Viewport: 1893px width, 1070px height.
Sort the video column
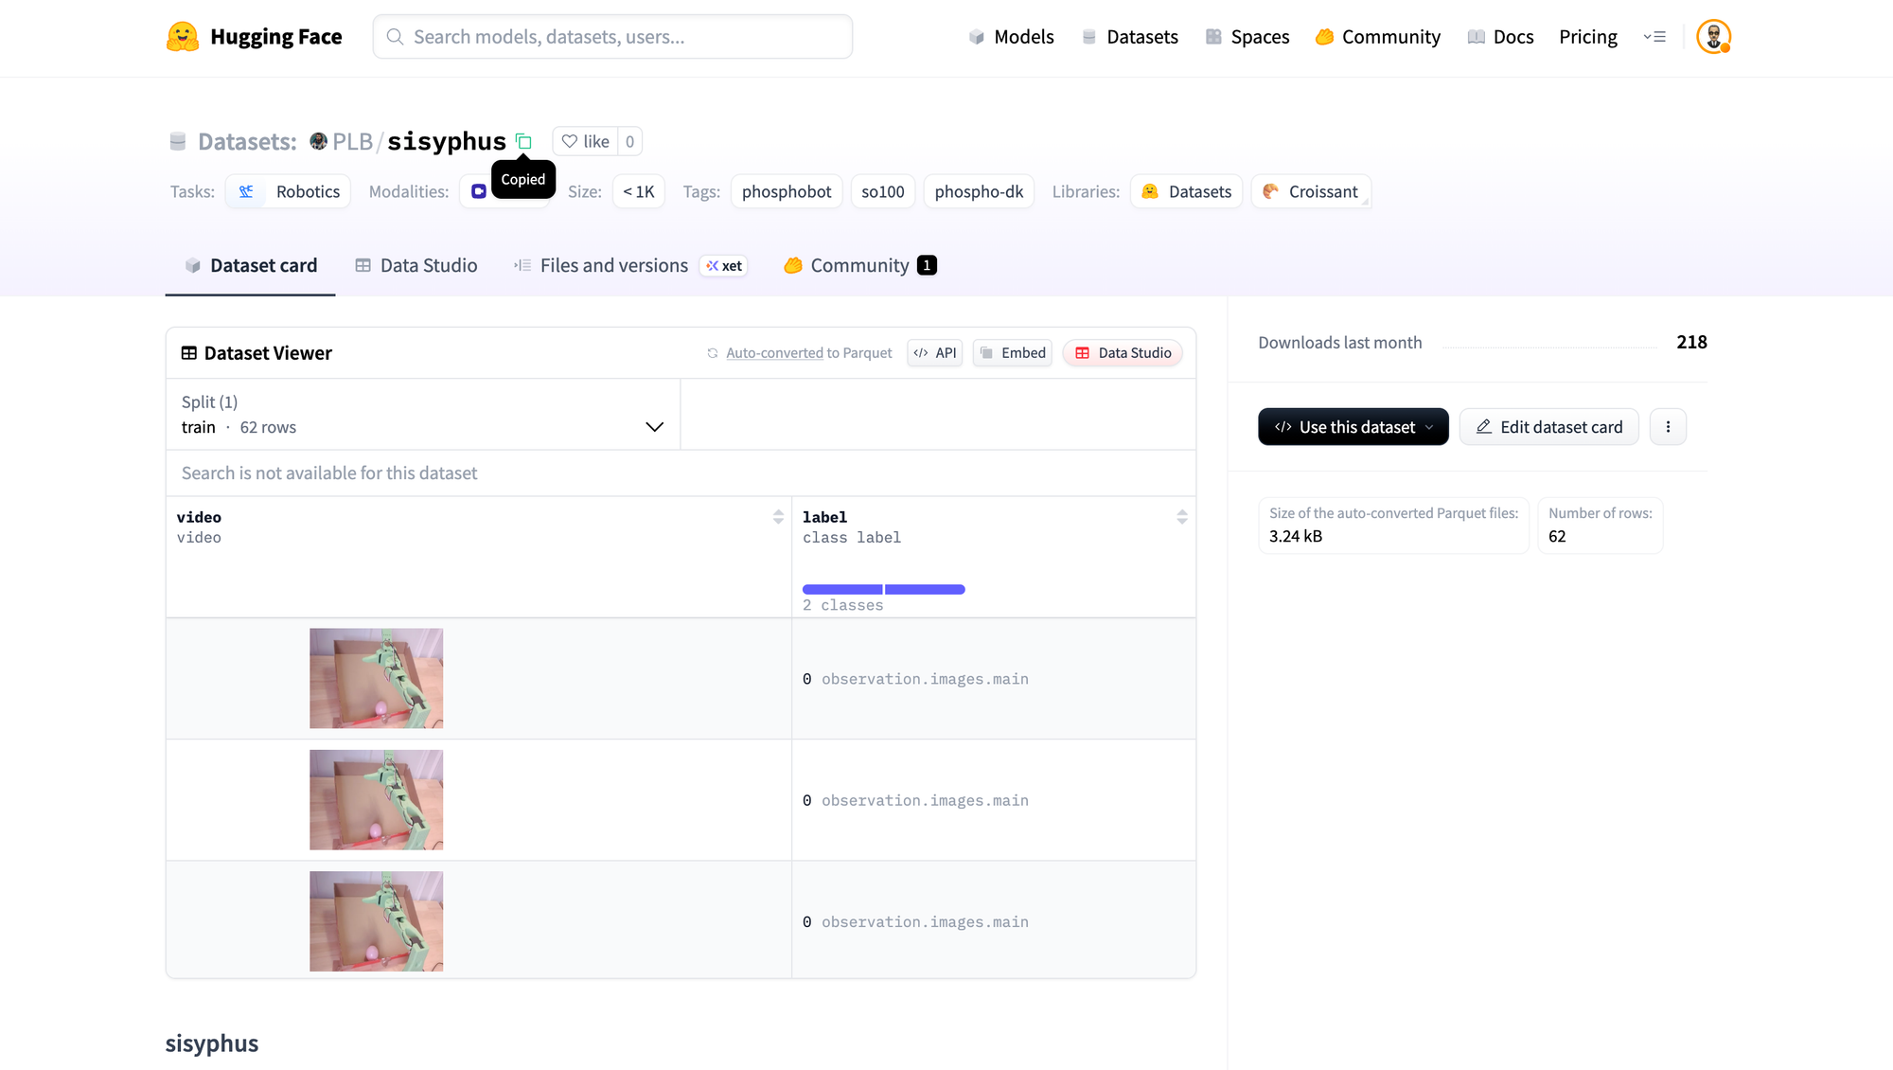(x=778, y=517)
